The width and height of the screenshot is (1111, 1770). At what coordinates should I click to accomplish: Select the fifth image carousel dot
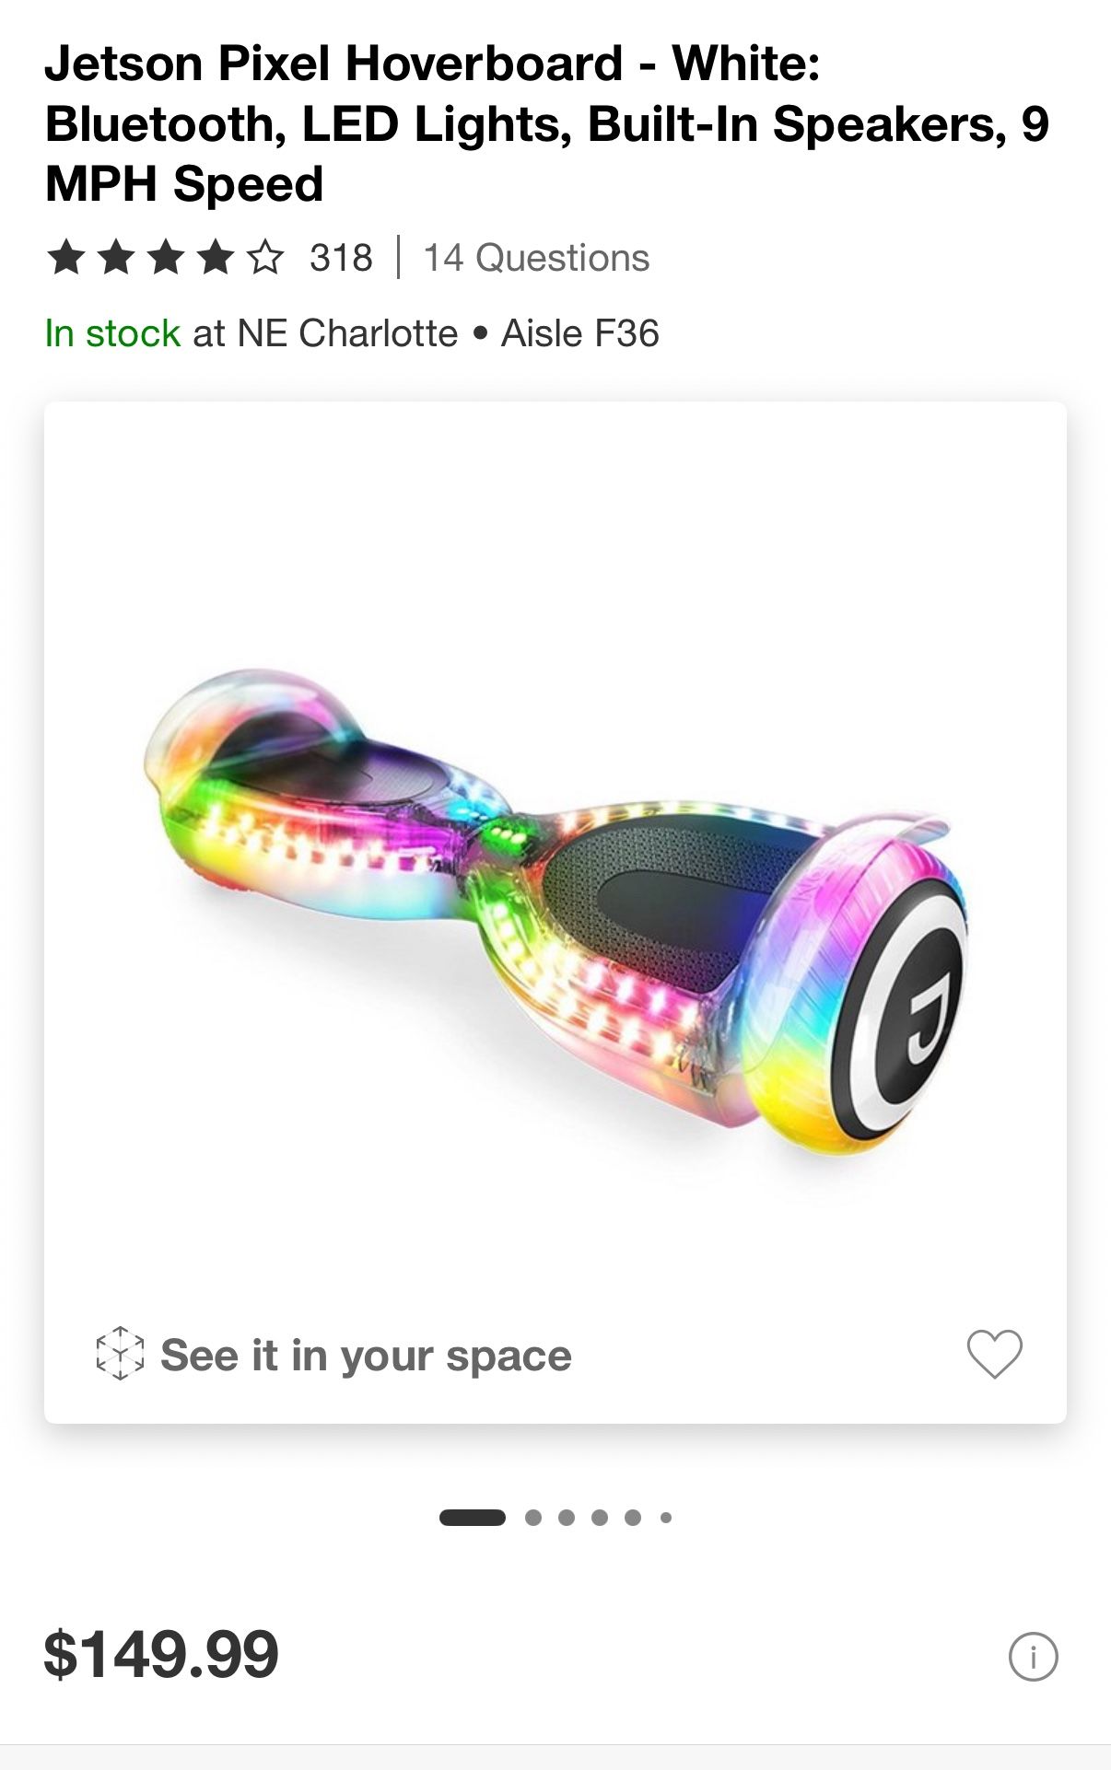tap(633, 1518)
